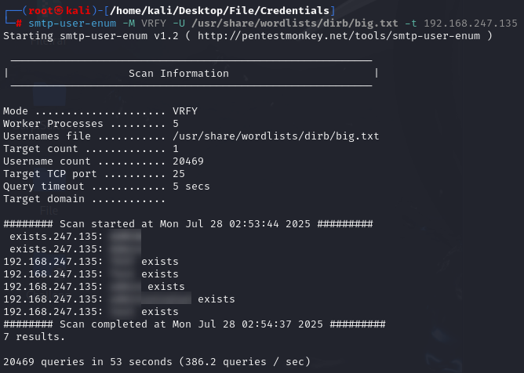The image size is (524, 373).
Task: Click the Scan started timestamp line
Action: pos(194,223)
